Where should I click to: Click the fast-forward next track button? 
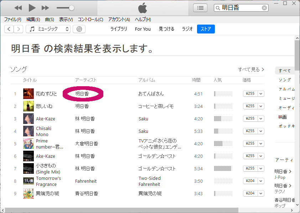(45, 8)
